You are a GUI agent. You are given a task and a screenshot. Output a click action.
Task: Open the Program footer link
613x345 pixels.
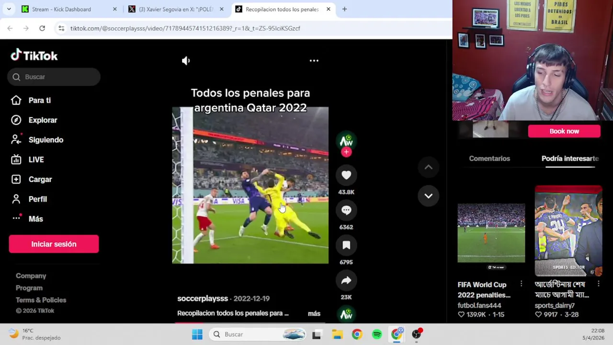pos(29,288)
